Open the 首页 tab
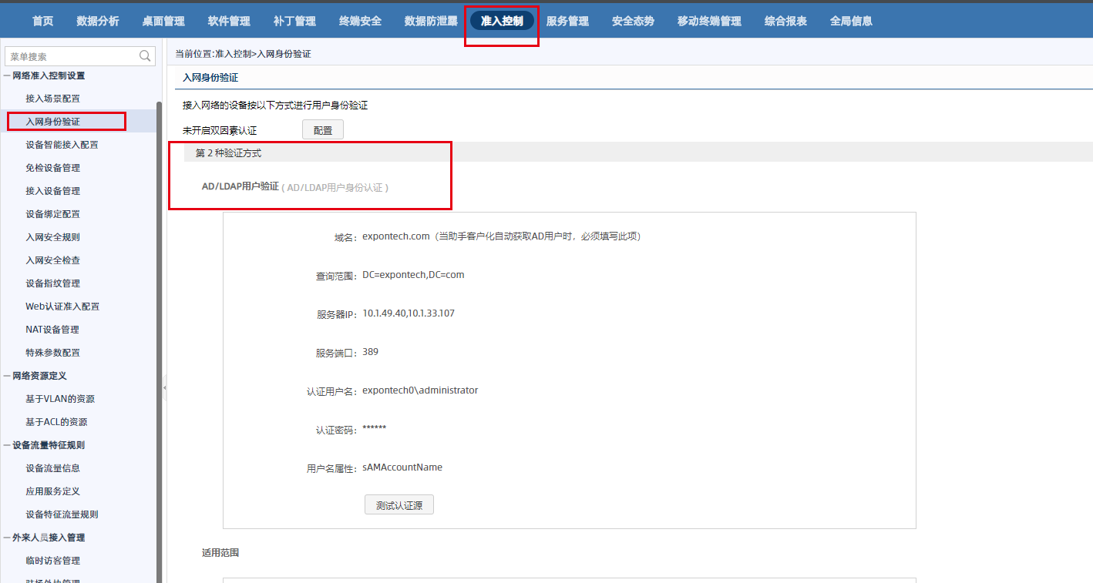This screenshot has width=1093, height=583. click(43, 21)
